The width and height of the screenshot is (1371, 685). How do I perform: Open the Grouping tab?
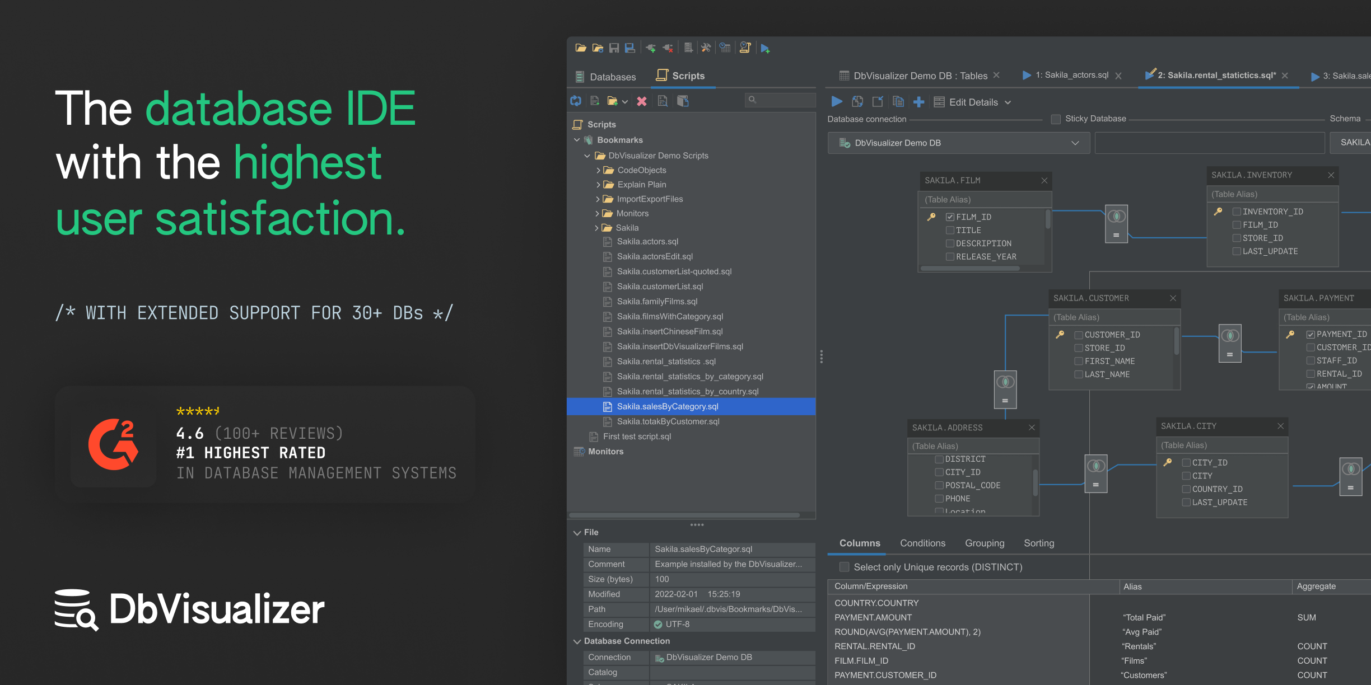click(985, 543)
